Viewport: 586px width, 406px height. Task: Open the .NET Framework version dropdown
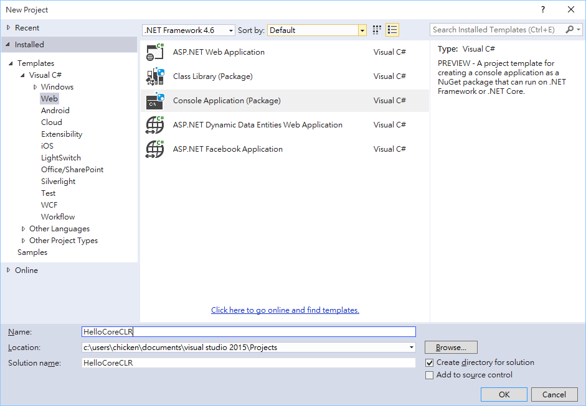pyautogui.click(x=189, y=30)
